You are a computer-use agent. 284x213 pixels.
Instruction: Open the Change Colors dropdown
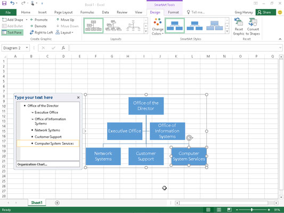click(x=158, y=27)
